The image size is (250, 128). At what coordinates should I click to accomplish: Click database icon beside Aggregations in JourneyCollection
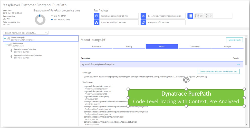pyautogui.click(x=11, y=57)
